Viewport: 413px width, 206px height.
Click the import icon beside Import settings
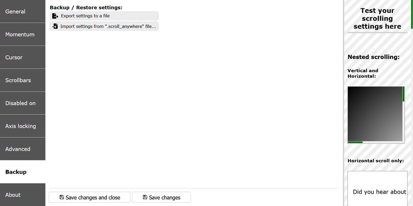pyautogui.click(x=55, y=26)
